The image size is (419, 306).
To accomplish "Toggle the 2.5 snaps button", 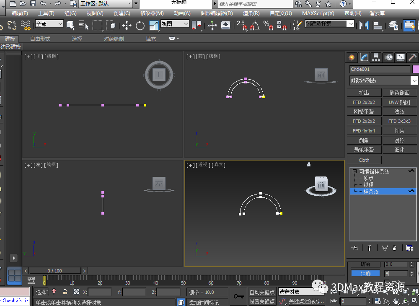I will point(242,26).
